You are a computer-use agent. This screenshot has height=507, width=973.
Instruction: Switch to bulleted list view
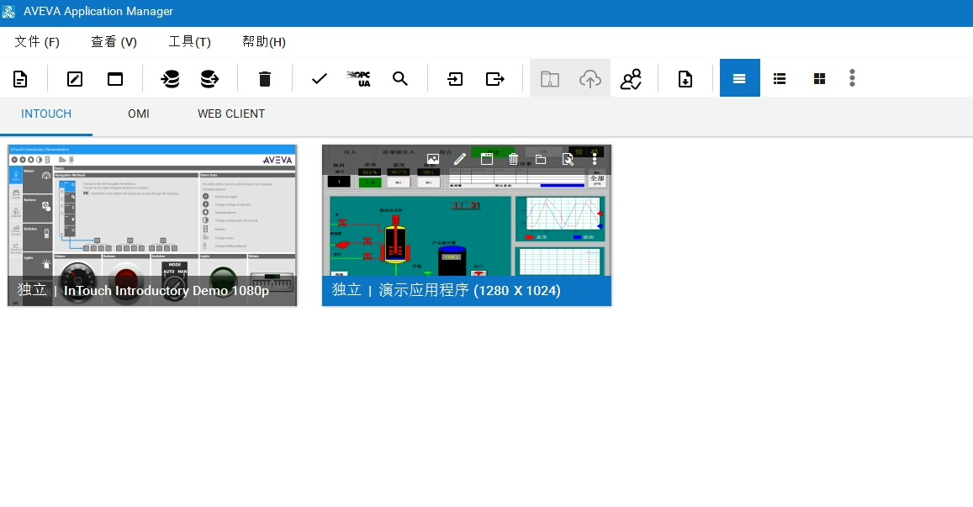click(780, 78)
